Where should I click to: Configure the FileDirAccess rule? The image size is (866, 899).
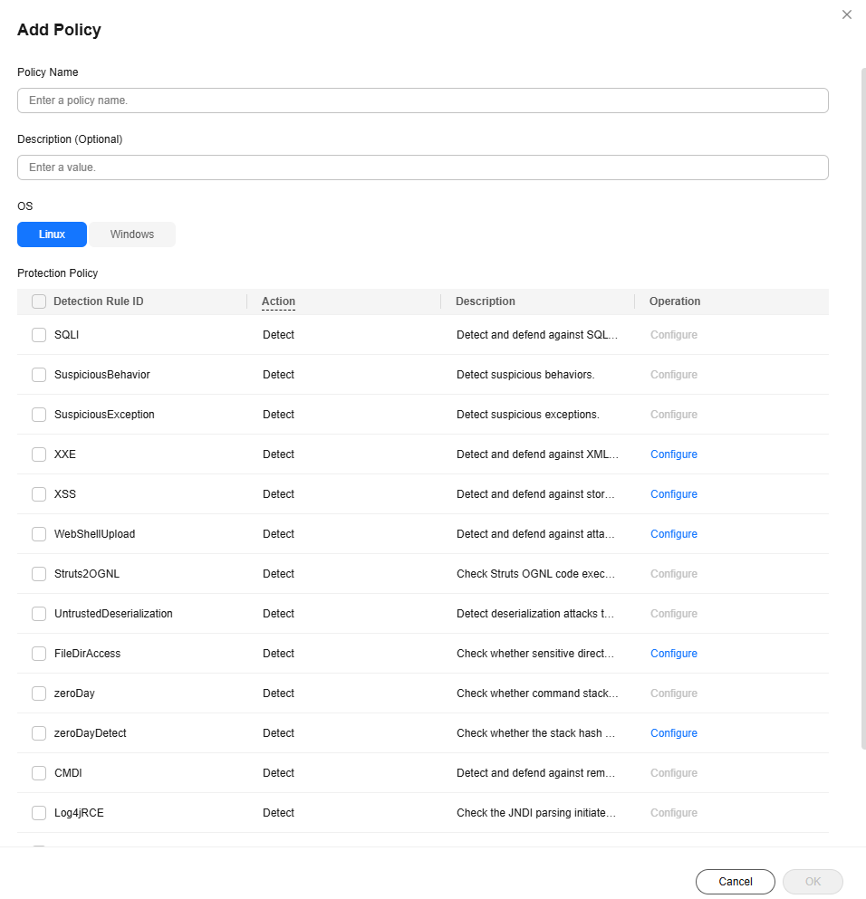pos(674,654)
